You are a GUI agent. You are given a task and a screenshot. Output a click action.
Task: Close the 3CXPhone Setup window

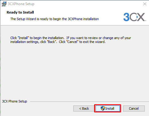(x=145, y=4)
